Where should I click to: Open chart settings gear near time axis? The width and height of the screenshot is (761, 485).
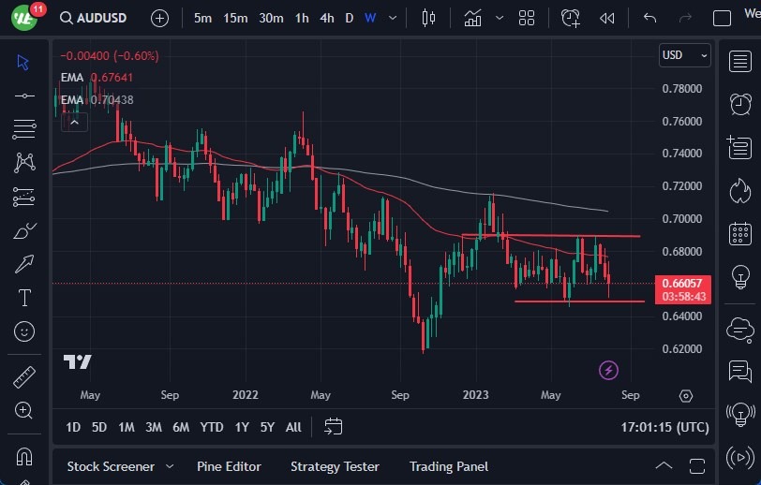pos(686,396)
